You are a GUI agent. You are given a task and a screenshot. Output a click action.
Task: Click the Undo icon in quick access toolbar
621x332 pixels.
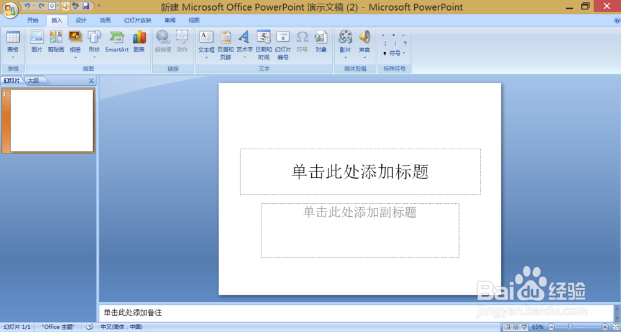tap(27, 6)
